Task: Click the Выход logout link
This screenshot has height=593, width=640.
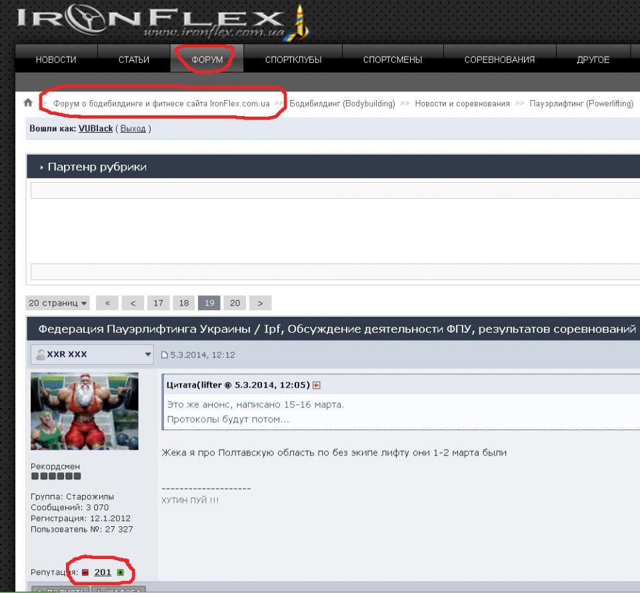Action: [133, 128]
